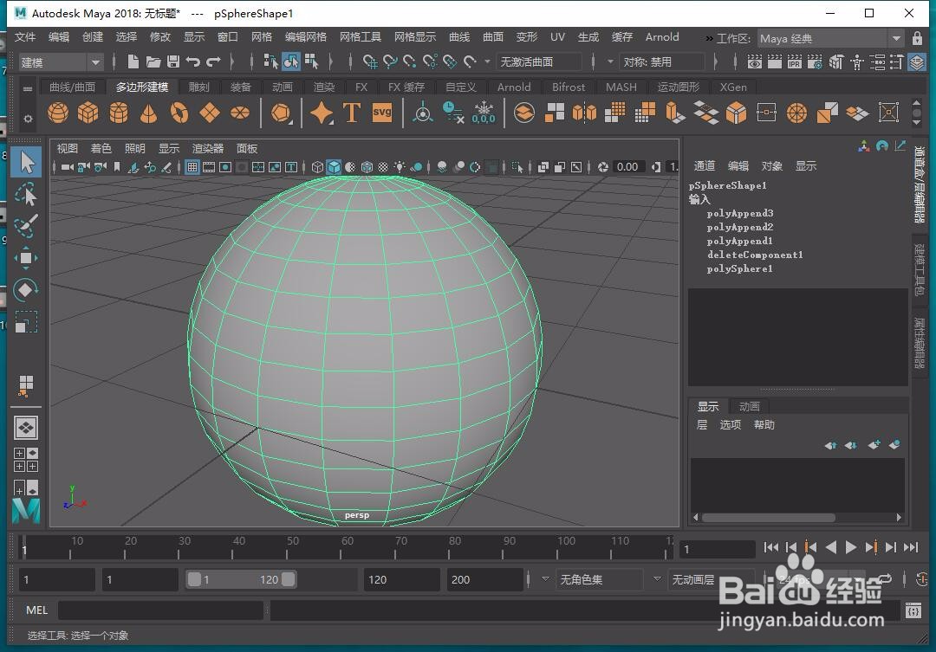Click the single perspective layout icon

[x=26, y=428]
